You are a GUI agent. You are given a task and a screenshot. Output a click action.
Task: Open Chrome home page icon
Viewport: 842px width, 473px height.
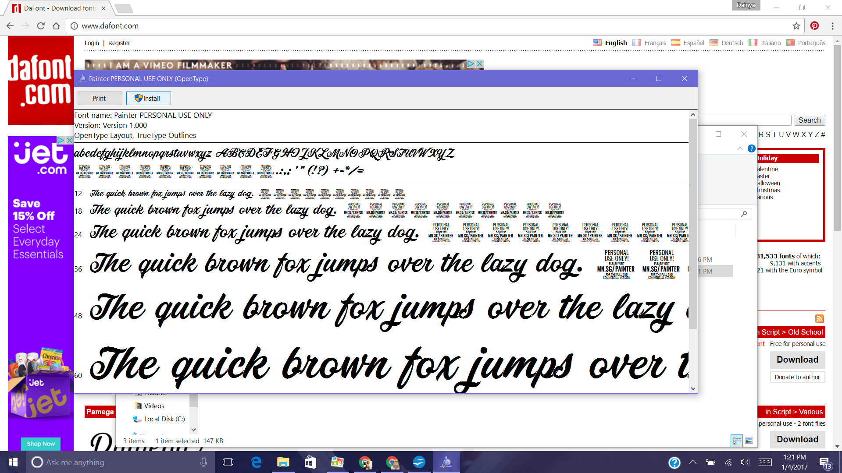point(56,26)
